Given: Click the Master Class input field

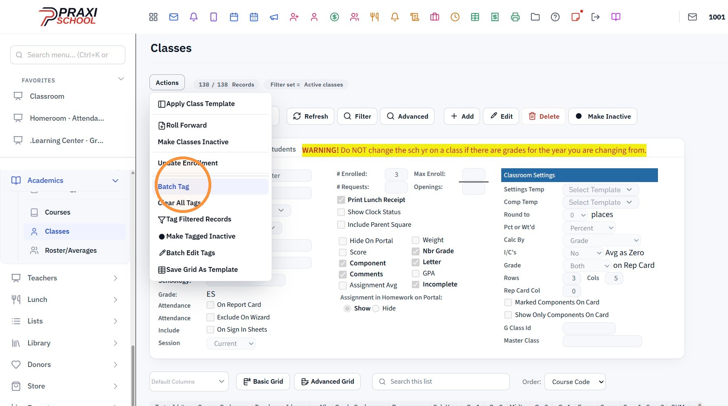Looking at the screenshot, I should [x=602, y=341].
